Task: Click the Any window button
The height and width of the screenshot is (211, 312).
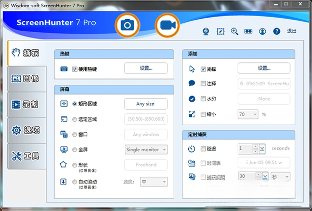Action: pos(146,135)
